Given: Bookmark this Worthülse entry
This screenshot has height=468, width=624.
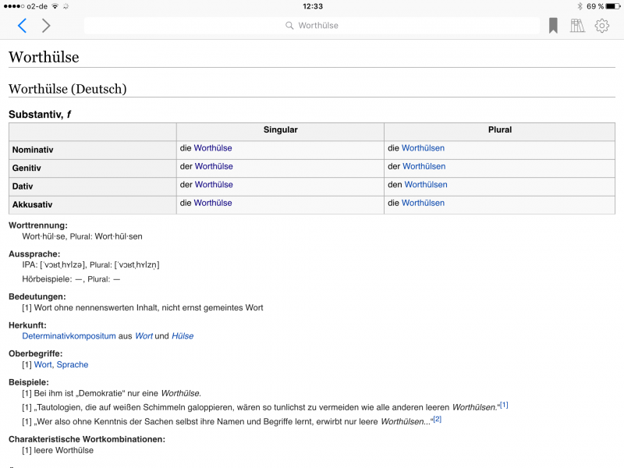Looking at the screenshot, I should coord(553,26).
